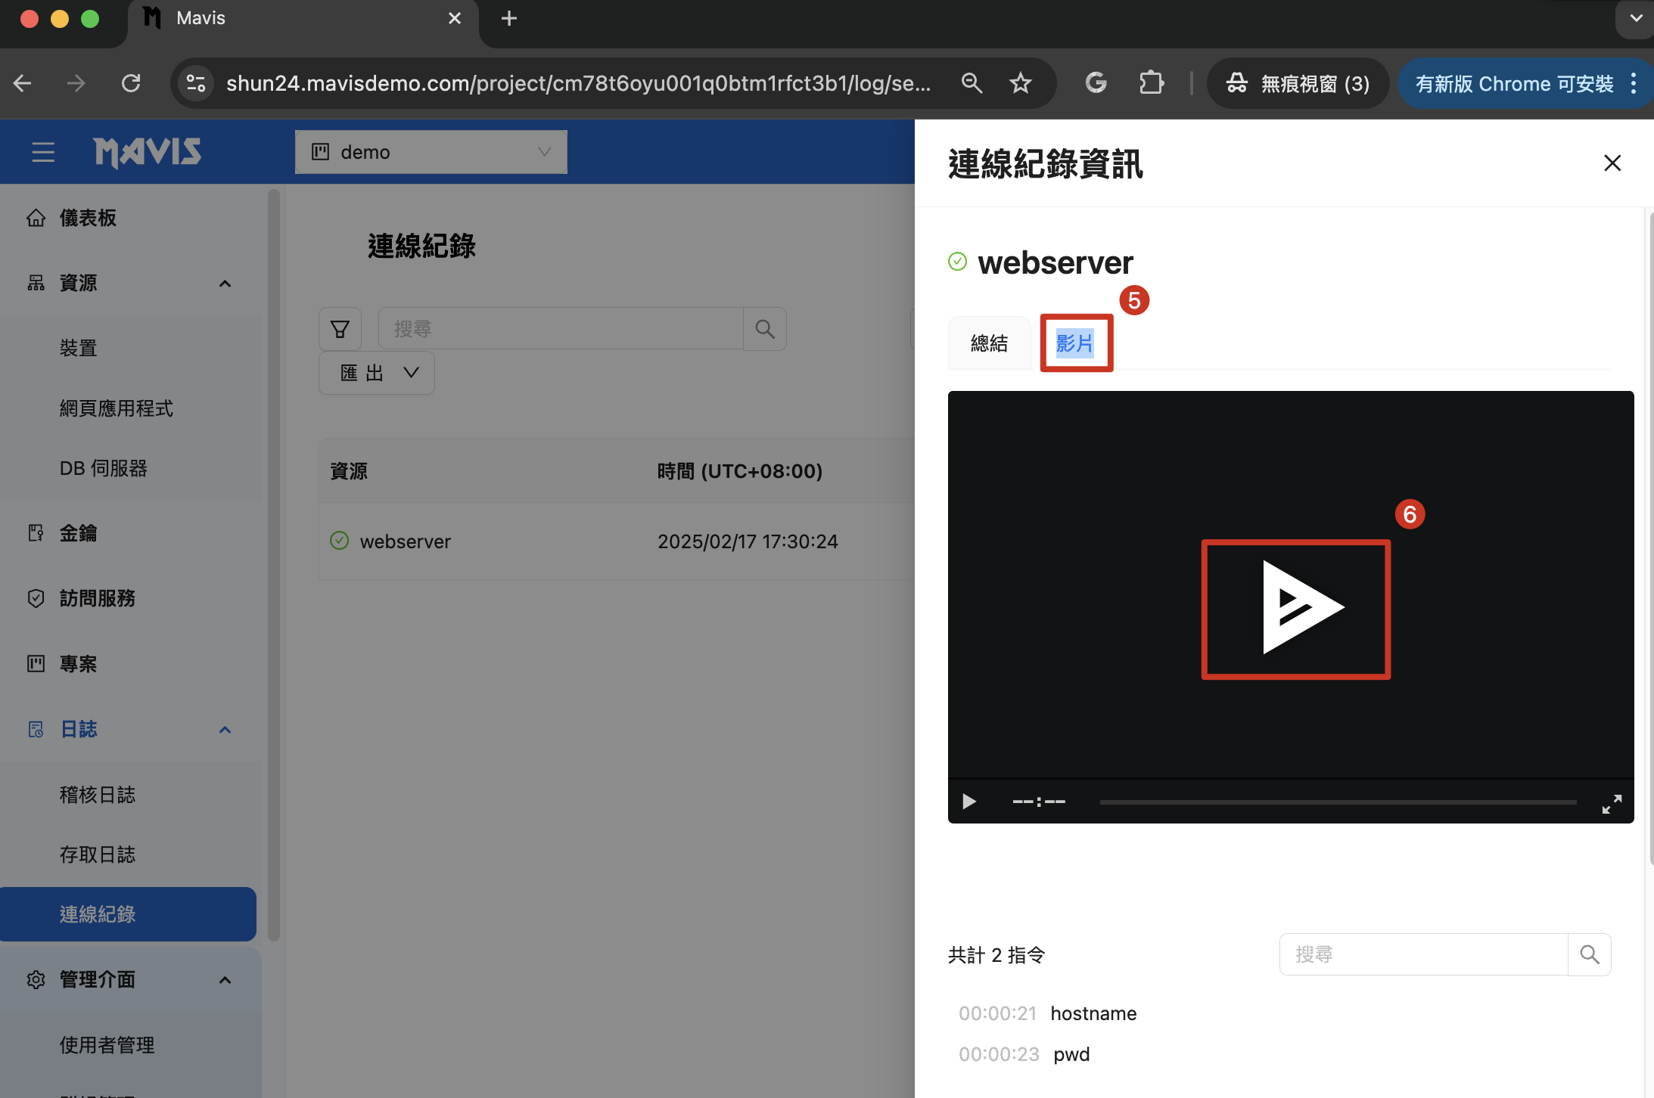
Task: Click the small play control below the video
Action: pos(968,802)
